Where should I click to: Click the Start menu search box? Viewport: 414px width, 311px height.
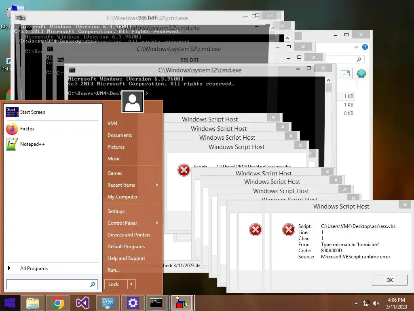[x=52, y=284]
